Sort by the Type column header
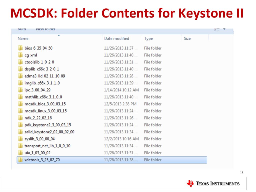 click(148, 38)
